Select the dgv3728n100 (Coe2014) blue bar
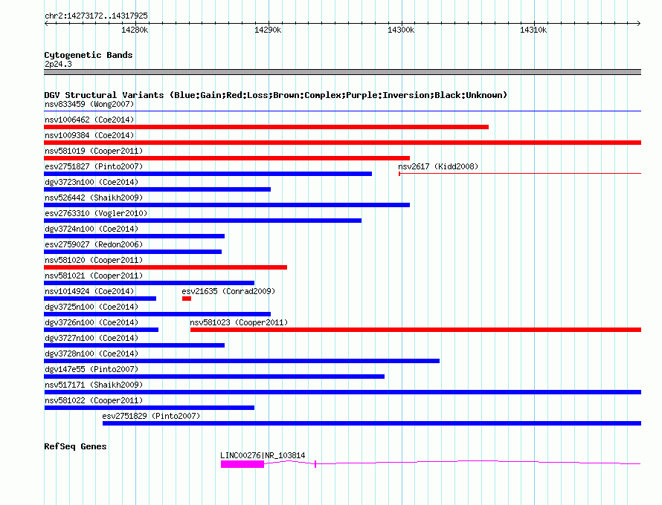The height and width of the screenshot is (505, 662). (x=242, y=361)
